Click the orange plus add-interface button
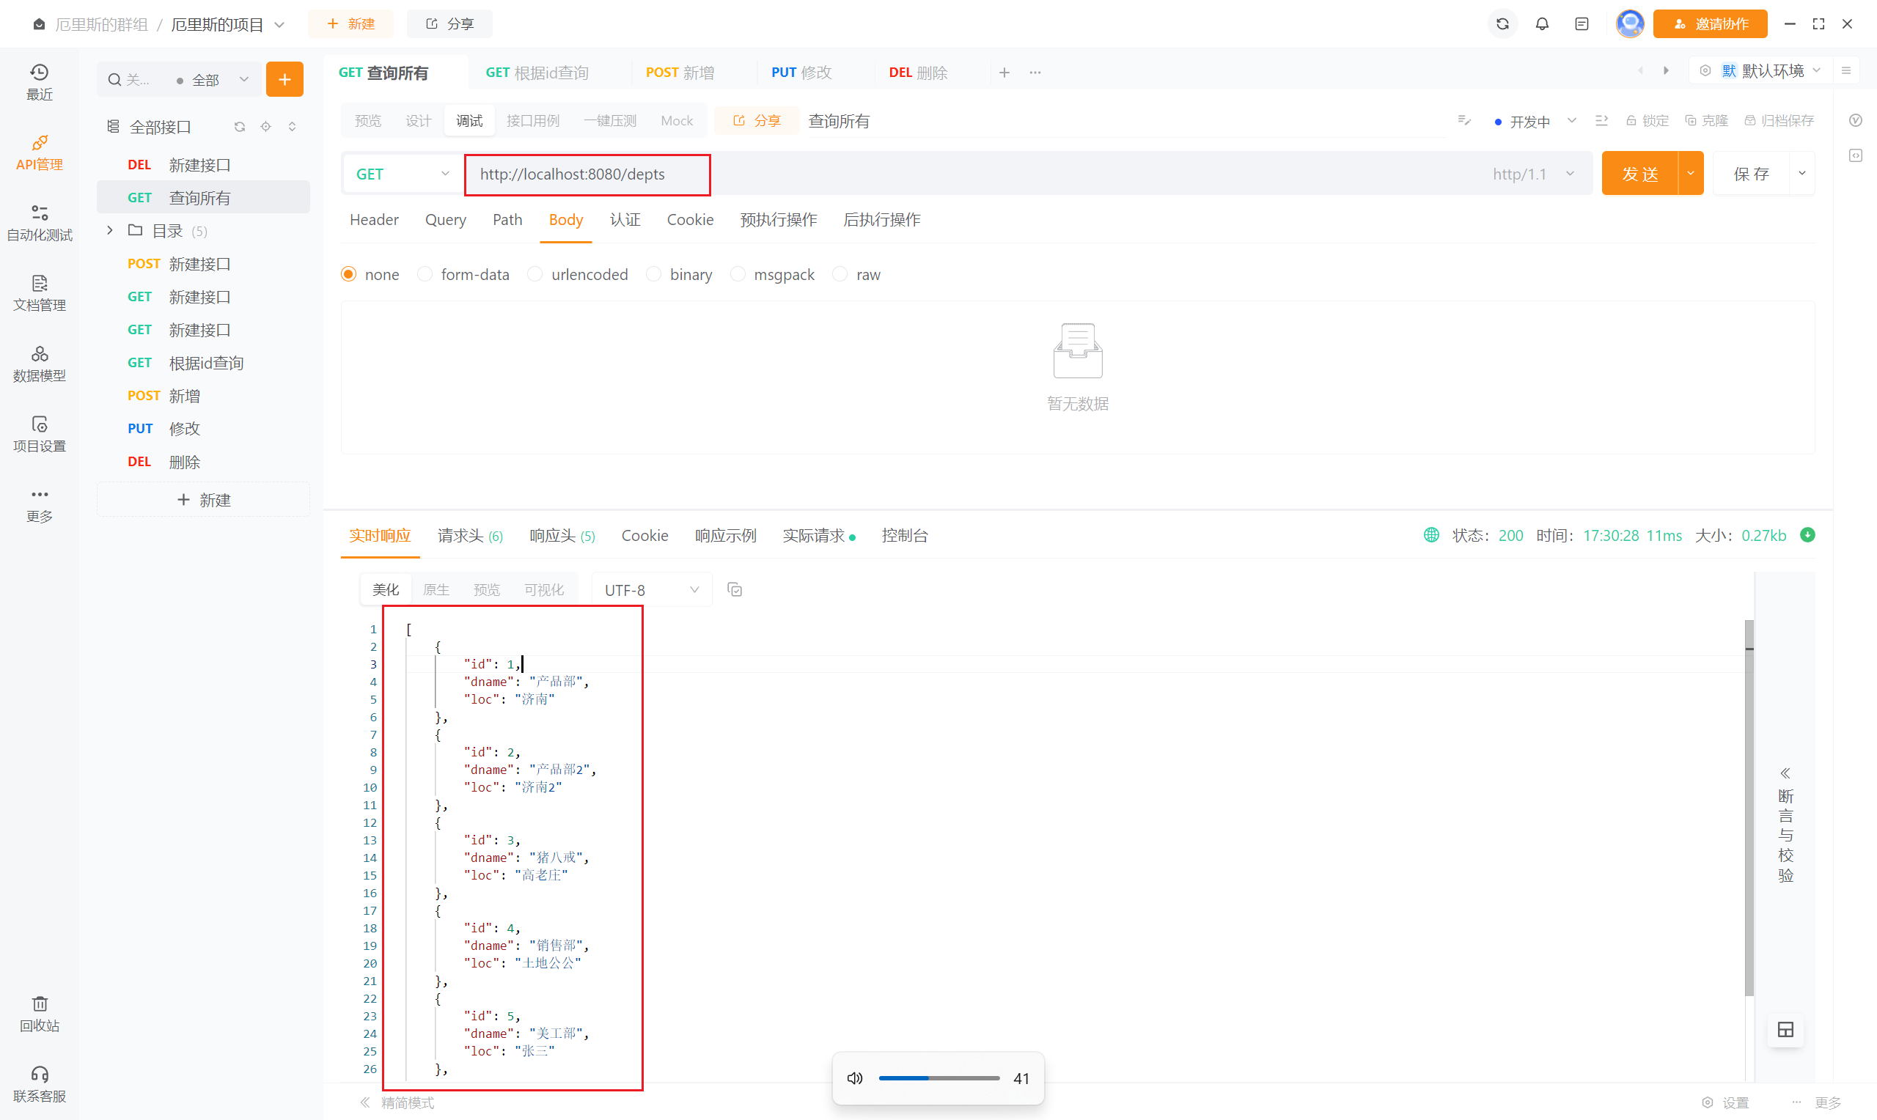Image resolution: width=1877 pixels, height=1120 pixels. point(284,79)
